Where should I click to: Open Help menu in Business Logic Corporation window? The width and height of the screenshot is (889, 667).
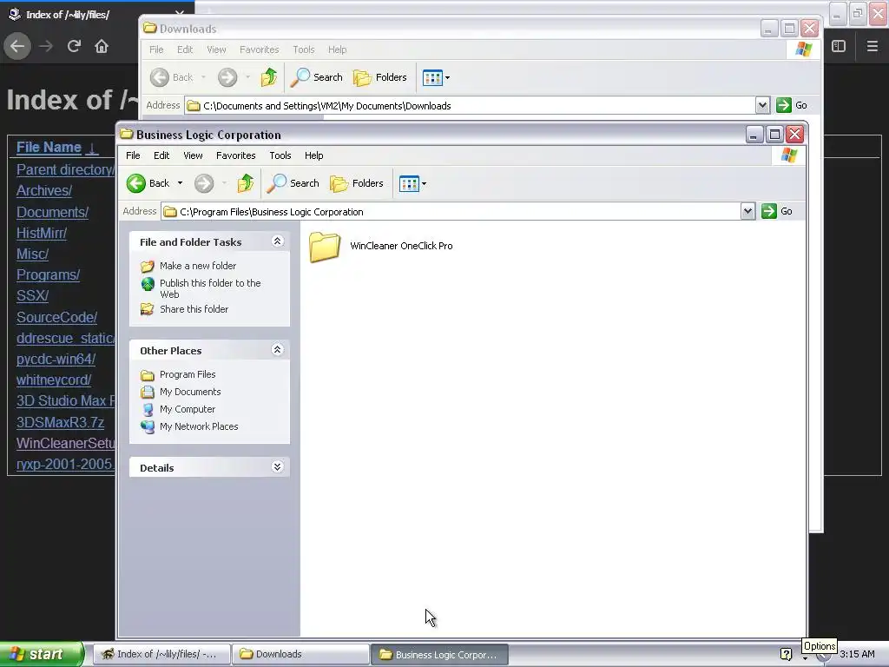(313, 155)
